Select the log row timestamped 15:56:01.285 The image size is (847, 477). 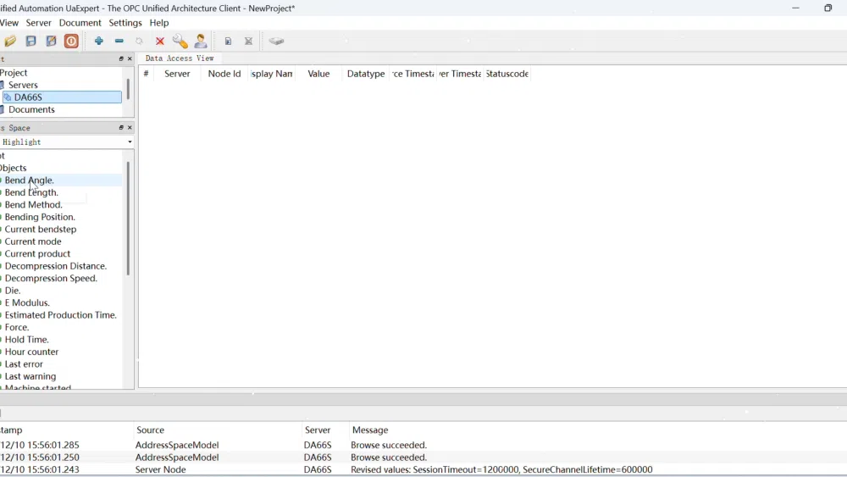[423, 445]
